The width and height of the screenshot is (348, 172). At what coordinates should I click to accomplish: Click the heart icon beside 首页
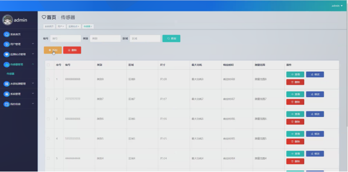[x=44, y=17]
